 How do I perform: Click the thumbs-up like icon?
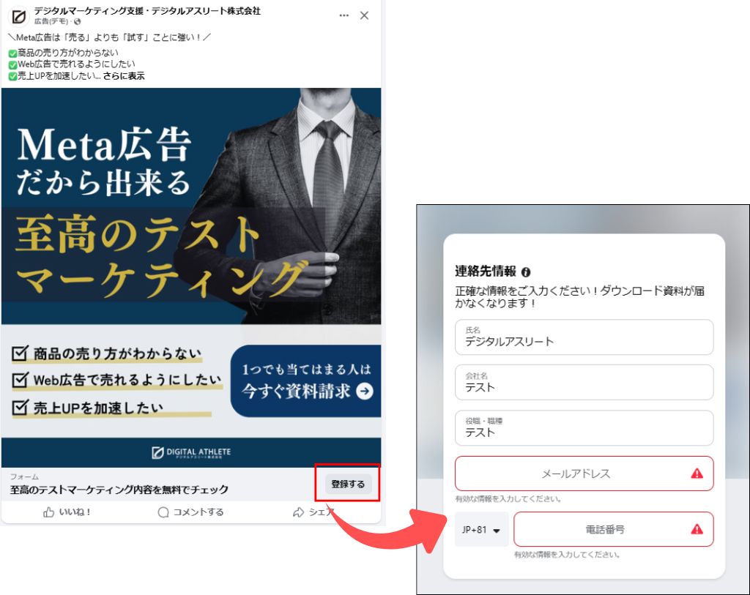click(48, 512)
